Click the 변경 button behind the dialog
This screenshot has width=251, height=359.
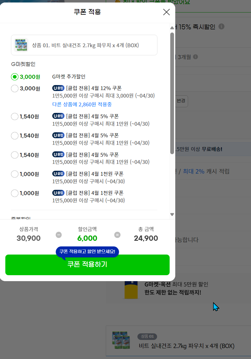pyautogui.click(x=181, y=101)
